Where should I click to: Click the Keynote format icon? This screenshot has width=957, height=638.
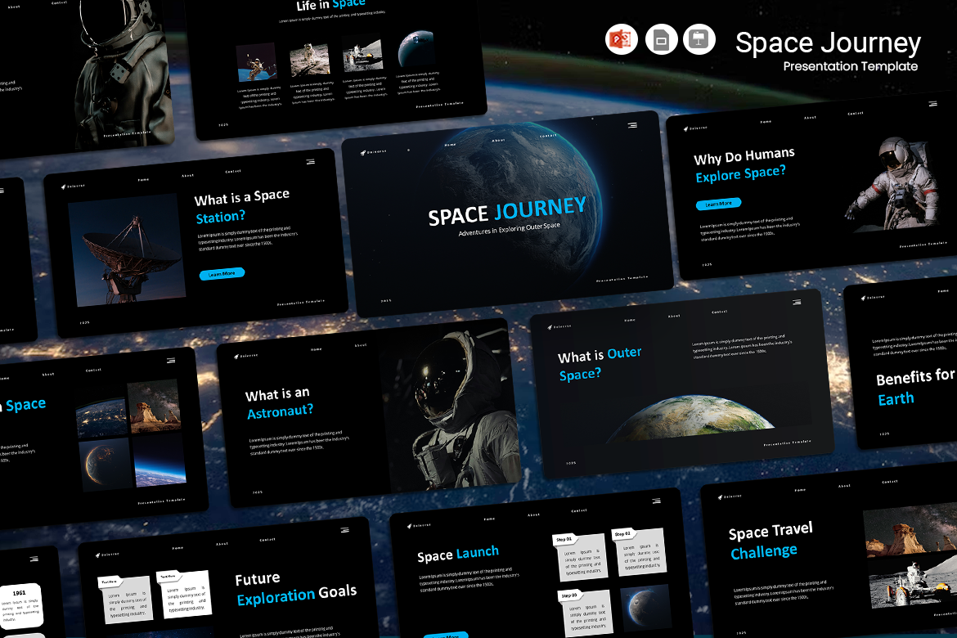pyautogui.click(x=699, y=39)
